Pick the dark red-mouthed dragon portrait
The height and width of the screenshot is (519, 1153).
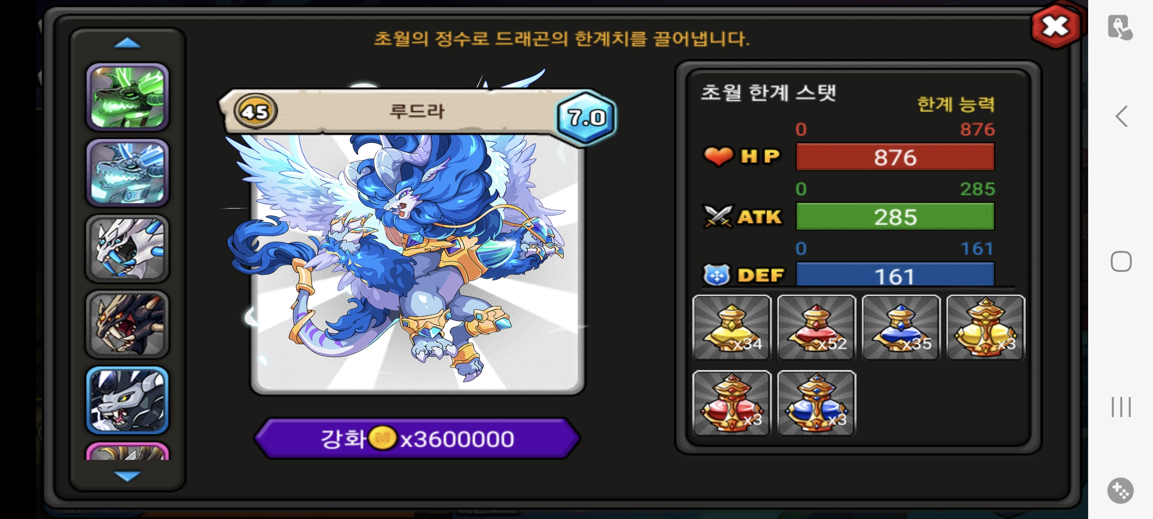pos(127,324)
